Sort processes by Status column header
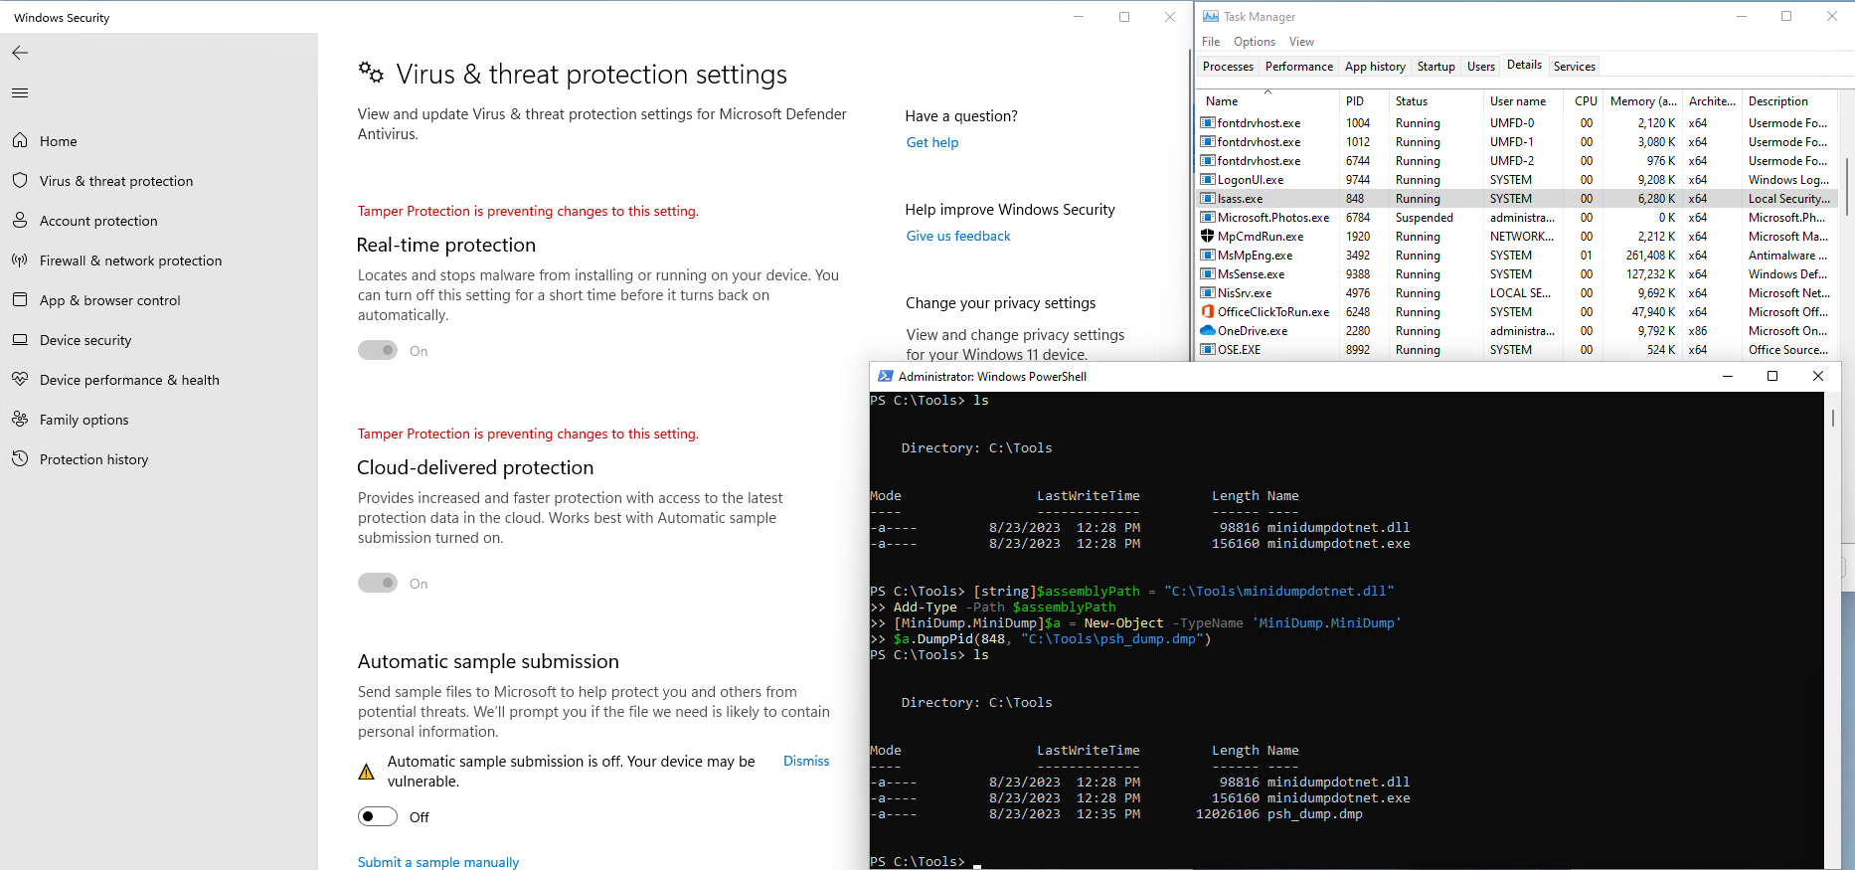The height and width of the screenshot is (870, 1855). (1435, 101)
